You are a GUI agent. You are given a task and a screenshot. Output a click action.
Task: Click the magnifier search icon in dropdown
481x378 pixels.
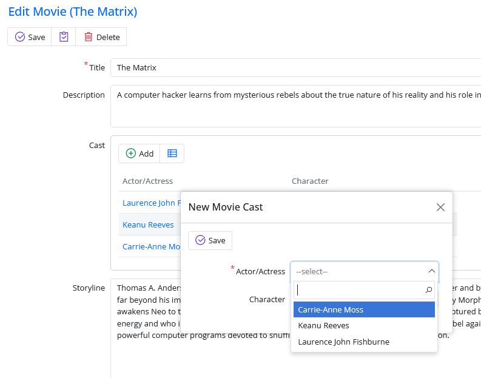click(429, 290)
